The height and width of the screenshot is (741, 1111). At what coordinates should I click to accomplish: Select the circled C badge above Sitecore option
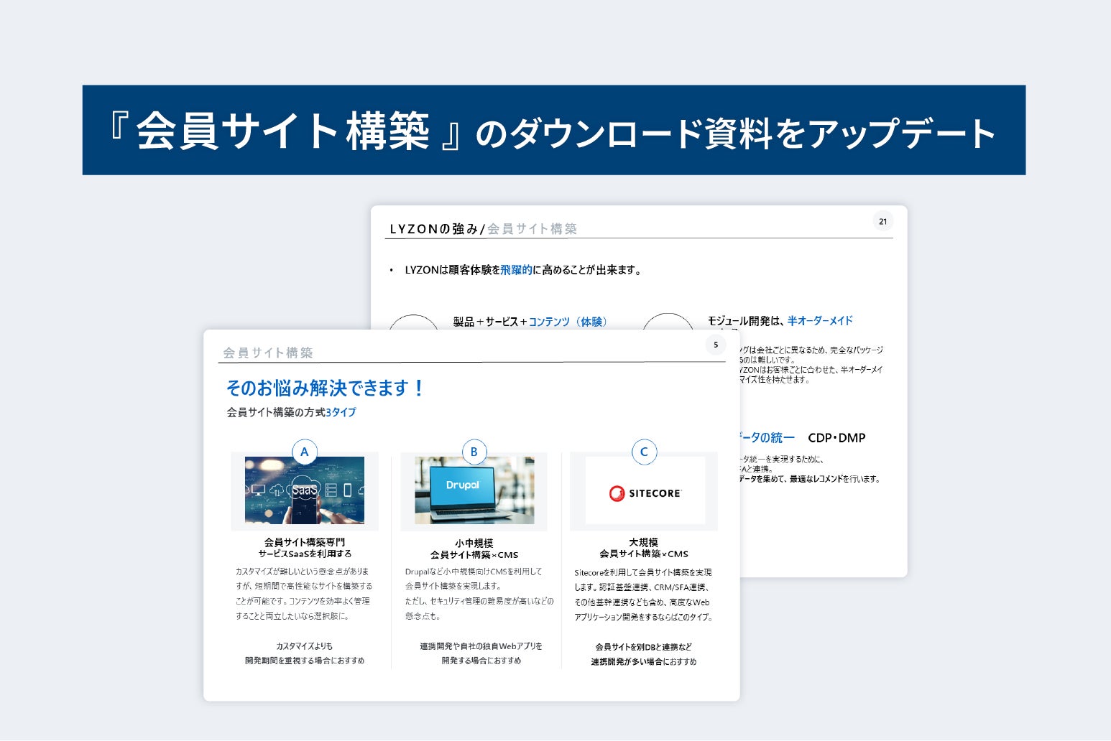[643, 452]
